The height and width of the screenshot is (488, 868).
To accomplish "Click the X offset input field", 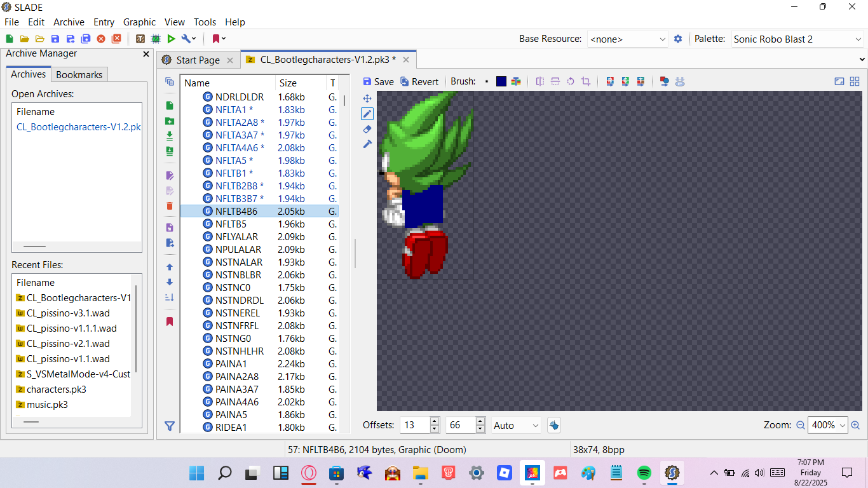I will [416, 425].
